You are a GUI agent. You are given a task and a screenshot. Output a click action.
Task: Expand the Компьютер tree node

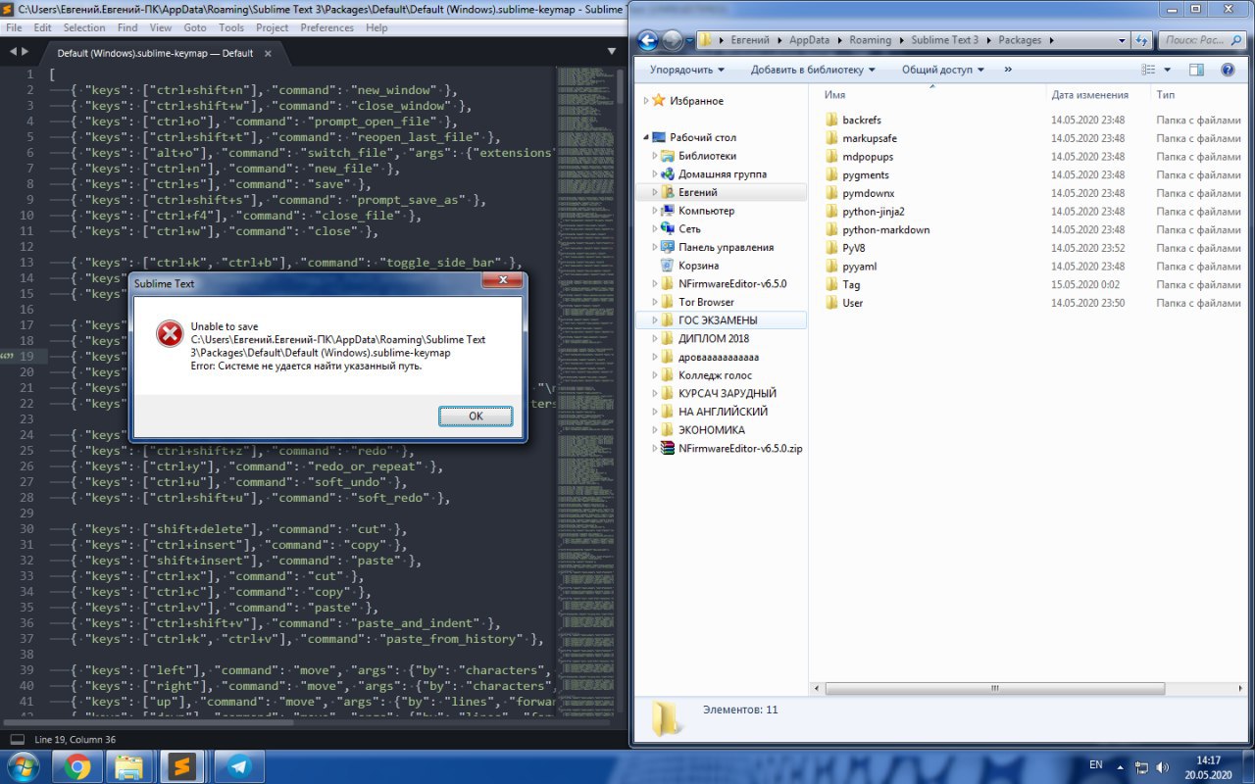pos(655,211)
